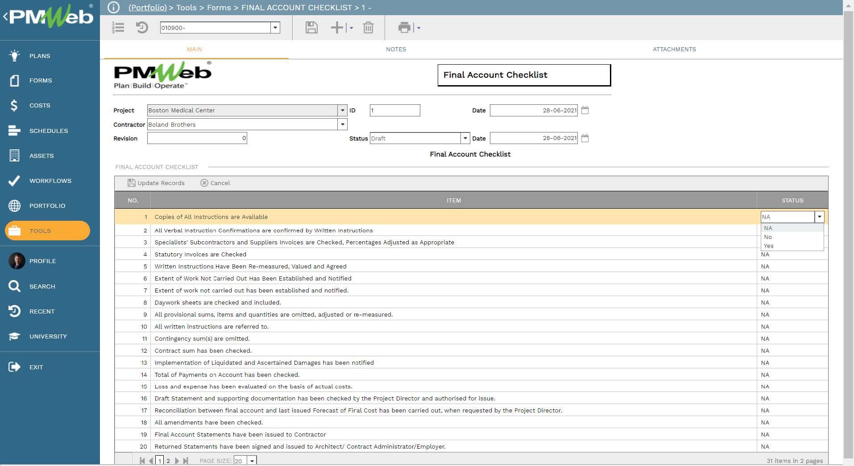Choose 'No' from the status dropdown options
The width and height of the screenshot is (854, 466).
pyautogui.click(x=767, y=237)
